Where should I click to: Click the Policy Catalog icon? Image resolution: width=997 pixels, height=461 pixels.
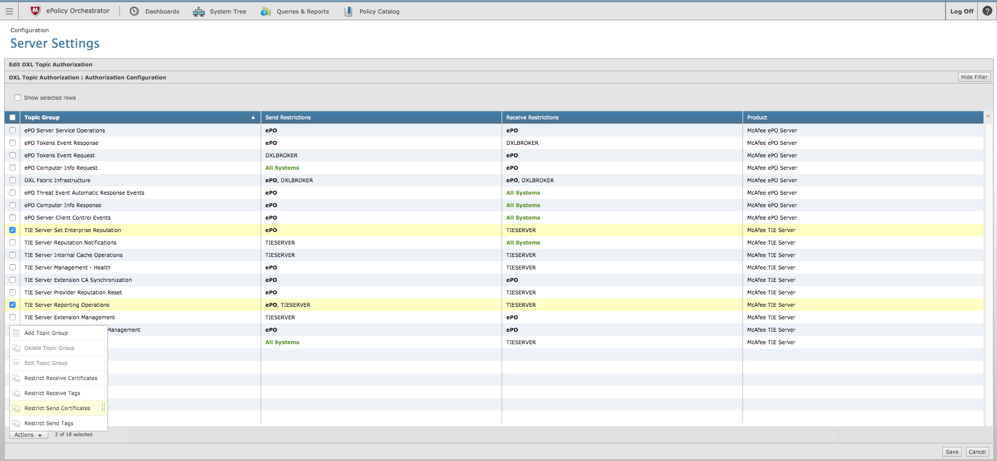click(x=348, y=11)
